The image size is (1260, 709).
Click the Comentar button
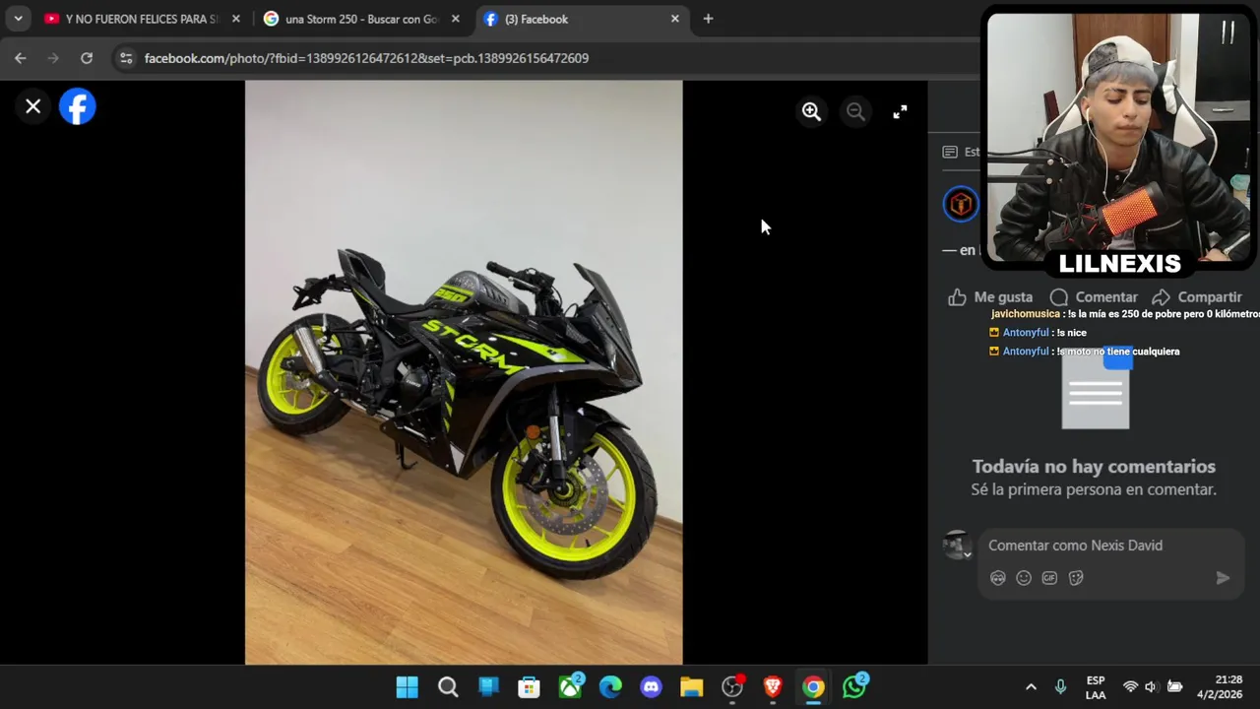pyautogui.click(x=1094, y=297)
